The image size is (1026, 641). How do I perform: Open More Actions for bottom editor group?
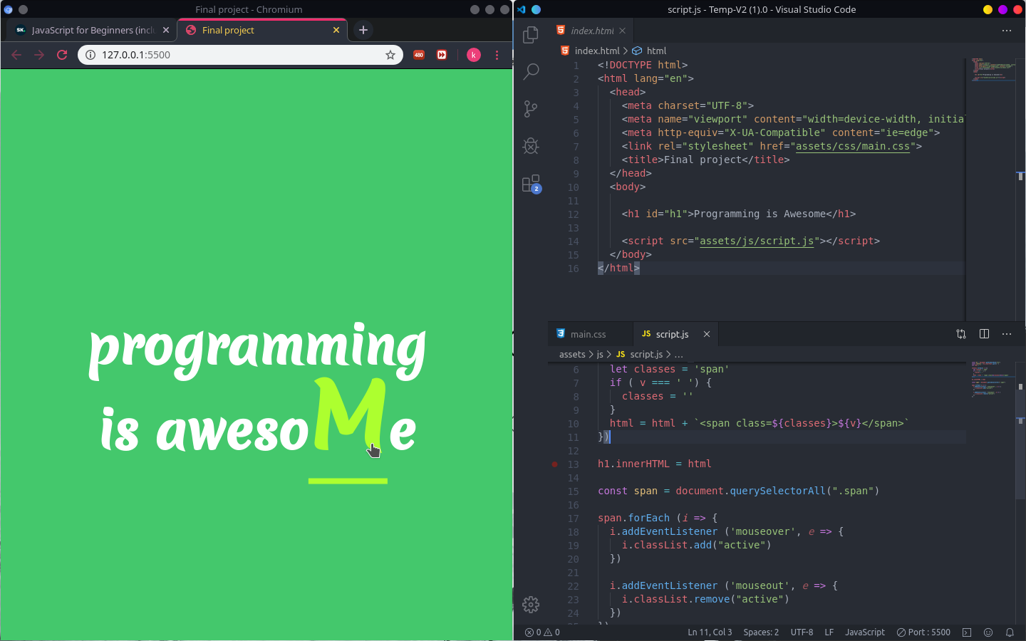click(1006, 334)
